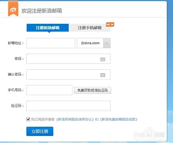Viewport: 173px width, 143px height.
Task: Switch to 注册手机邮箱 tab
Action: [90, 28]
